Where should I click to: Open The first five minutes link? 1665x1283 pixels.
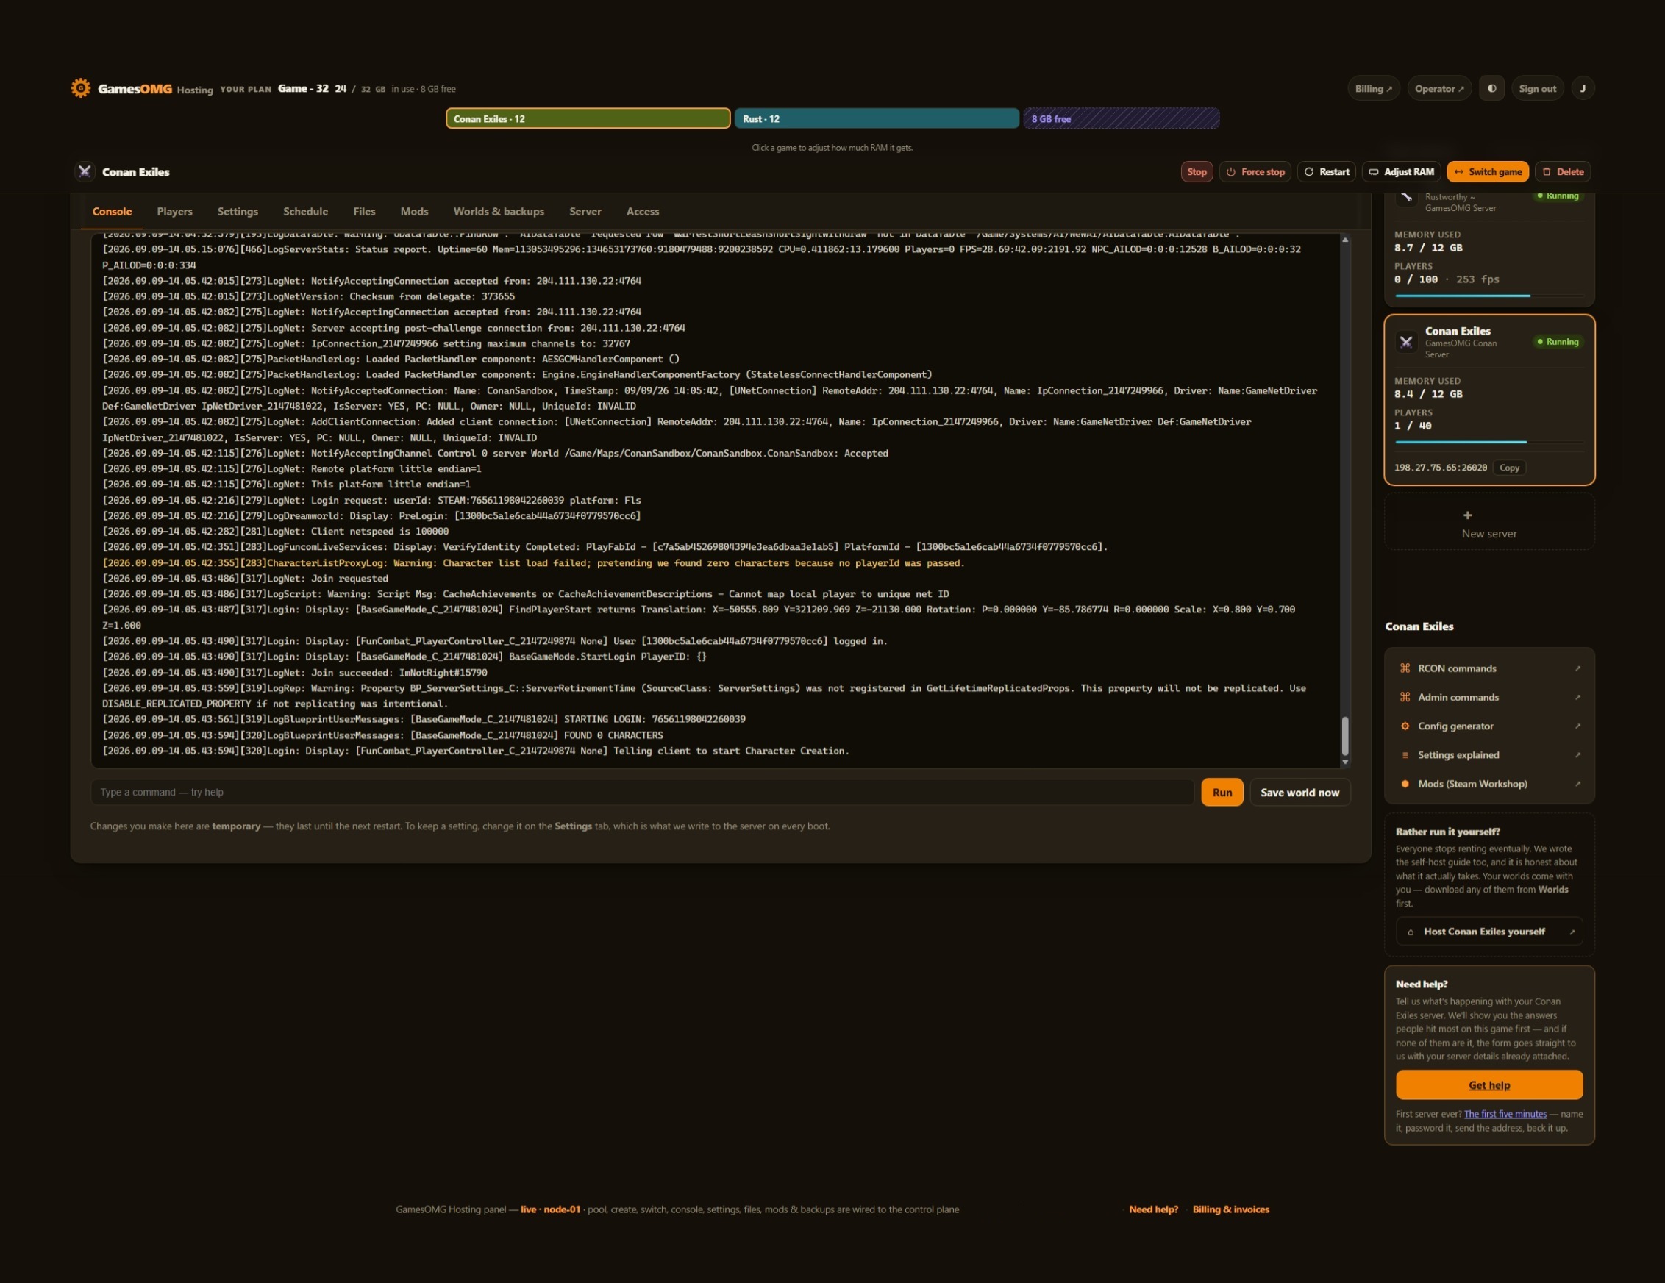[1505, 1114]
